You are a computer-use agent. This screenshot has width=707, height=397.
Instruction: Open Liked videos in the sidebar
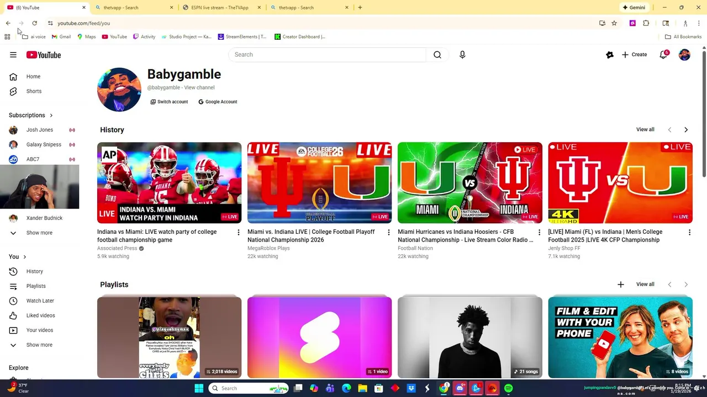[x=39, y=315]
